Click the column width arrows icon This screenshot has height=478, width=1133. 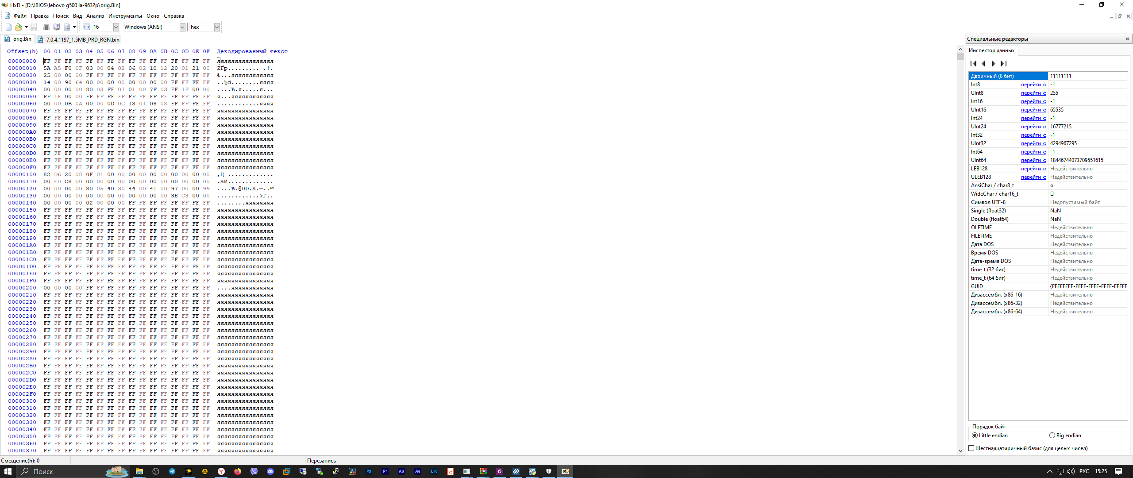tap(86, 27)
